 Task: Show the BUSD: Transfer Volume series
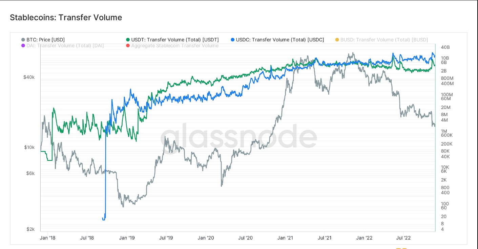pos(384,40)
